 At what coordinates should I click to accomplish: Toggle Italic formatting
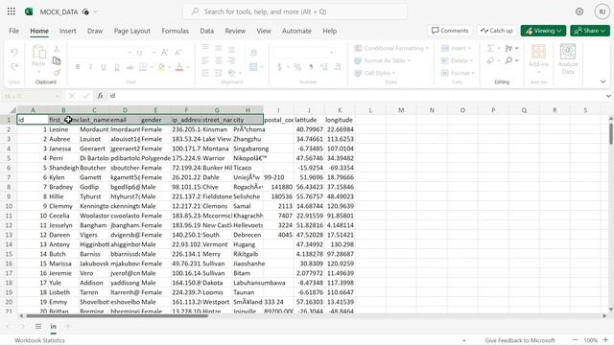click(x=90, y=67)
